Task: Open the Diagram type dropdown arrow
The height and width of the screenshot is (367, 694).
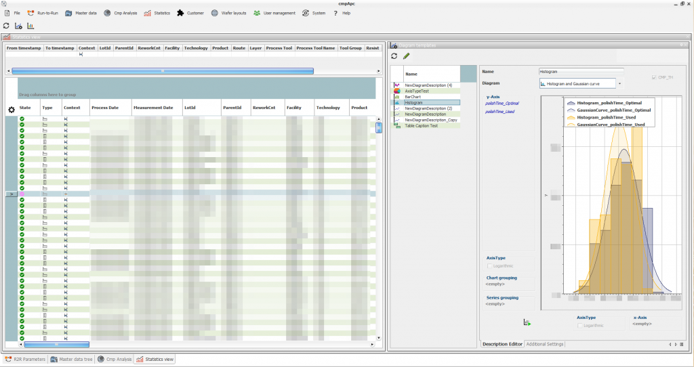Action: click(619, 83)
